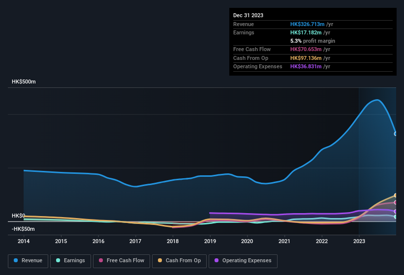Screen dimensions: 404x275
Task: Click the 2015 x-axis label
Action: click(x=61, y=241)
